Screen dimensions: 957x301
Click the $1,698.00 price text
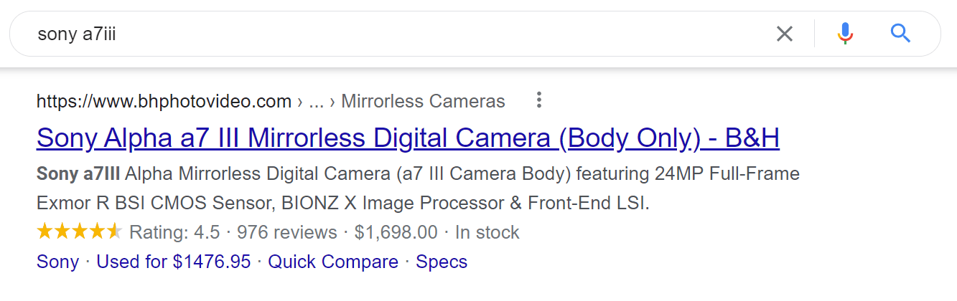396,232
